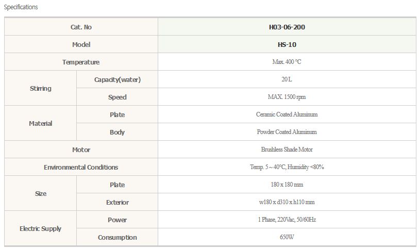Click the Environmental Conditions label
The image size is (419, 249).
click(x=81, y=167)
